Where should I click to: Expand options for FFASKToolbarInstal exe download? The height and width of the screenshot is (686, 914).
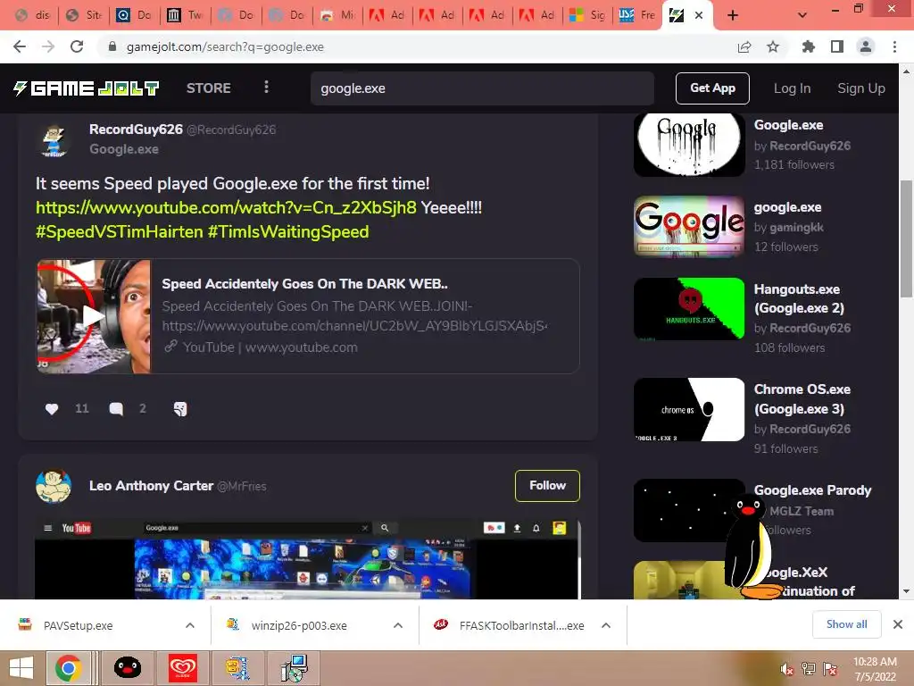click(x=606, y=625)
